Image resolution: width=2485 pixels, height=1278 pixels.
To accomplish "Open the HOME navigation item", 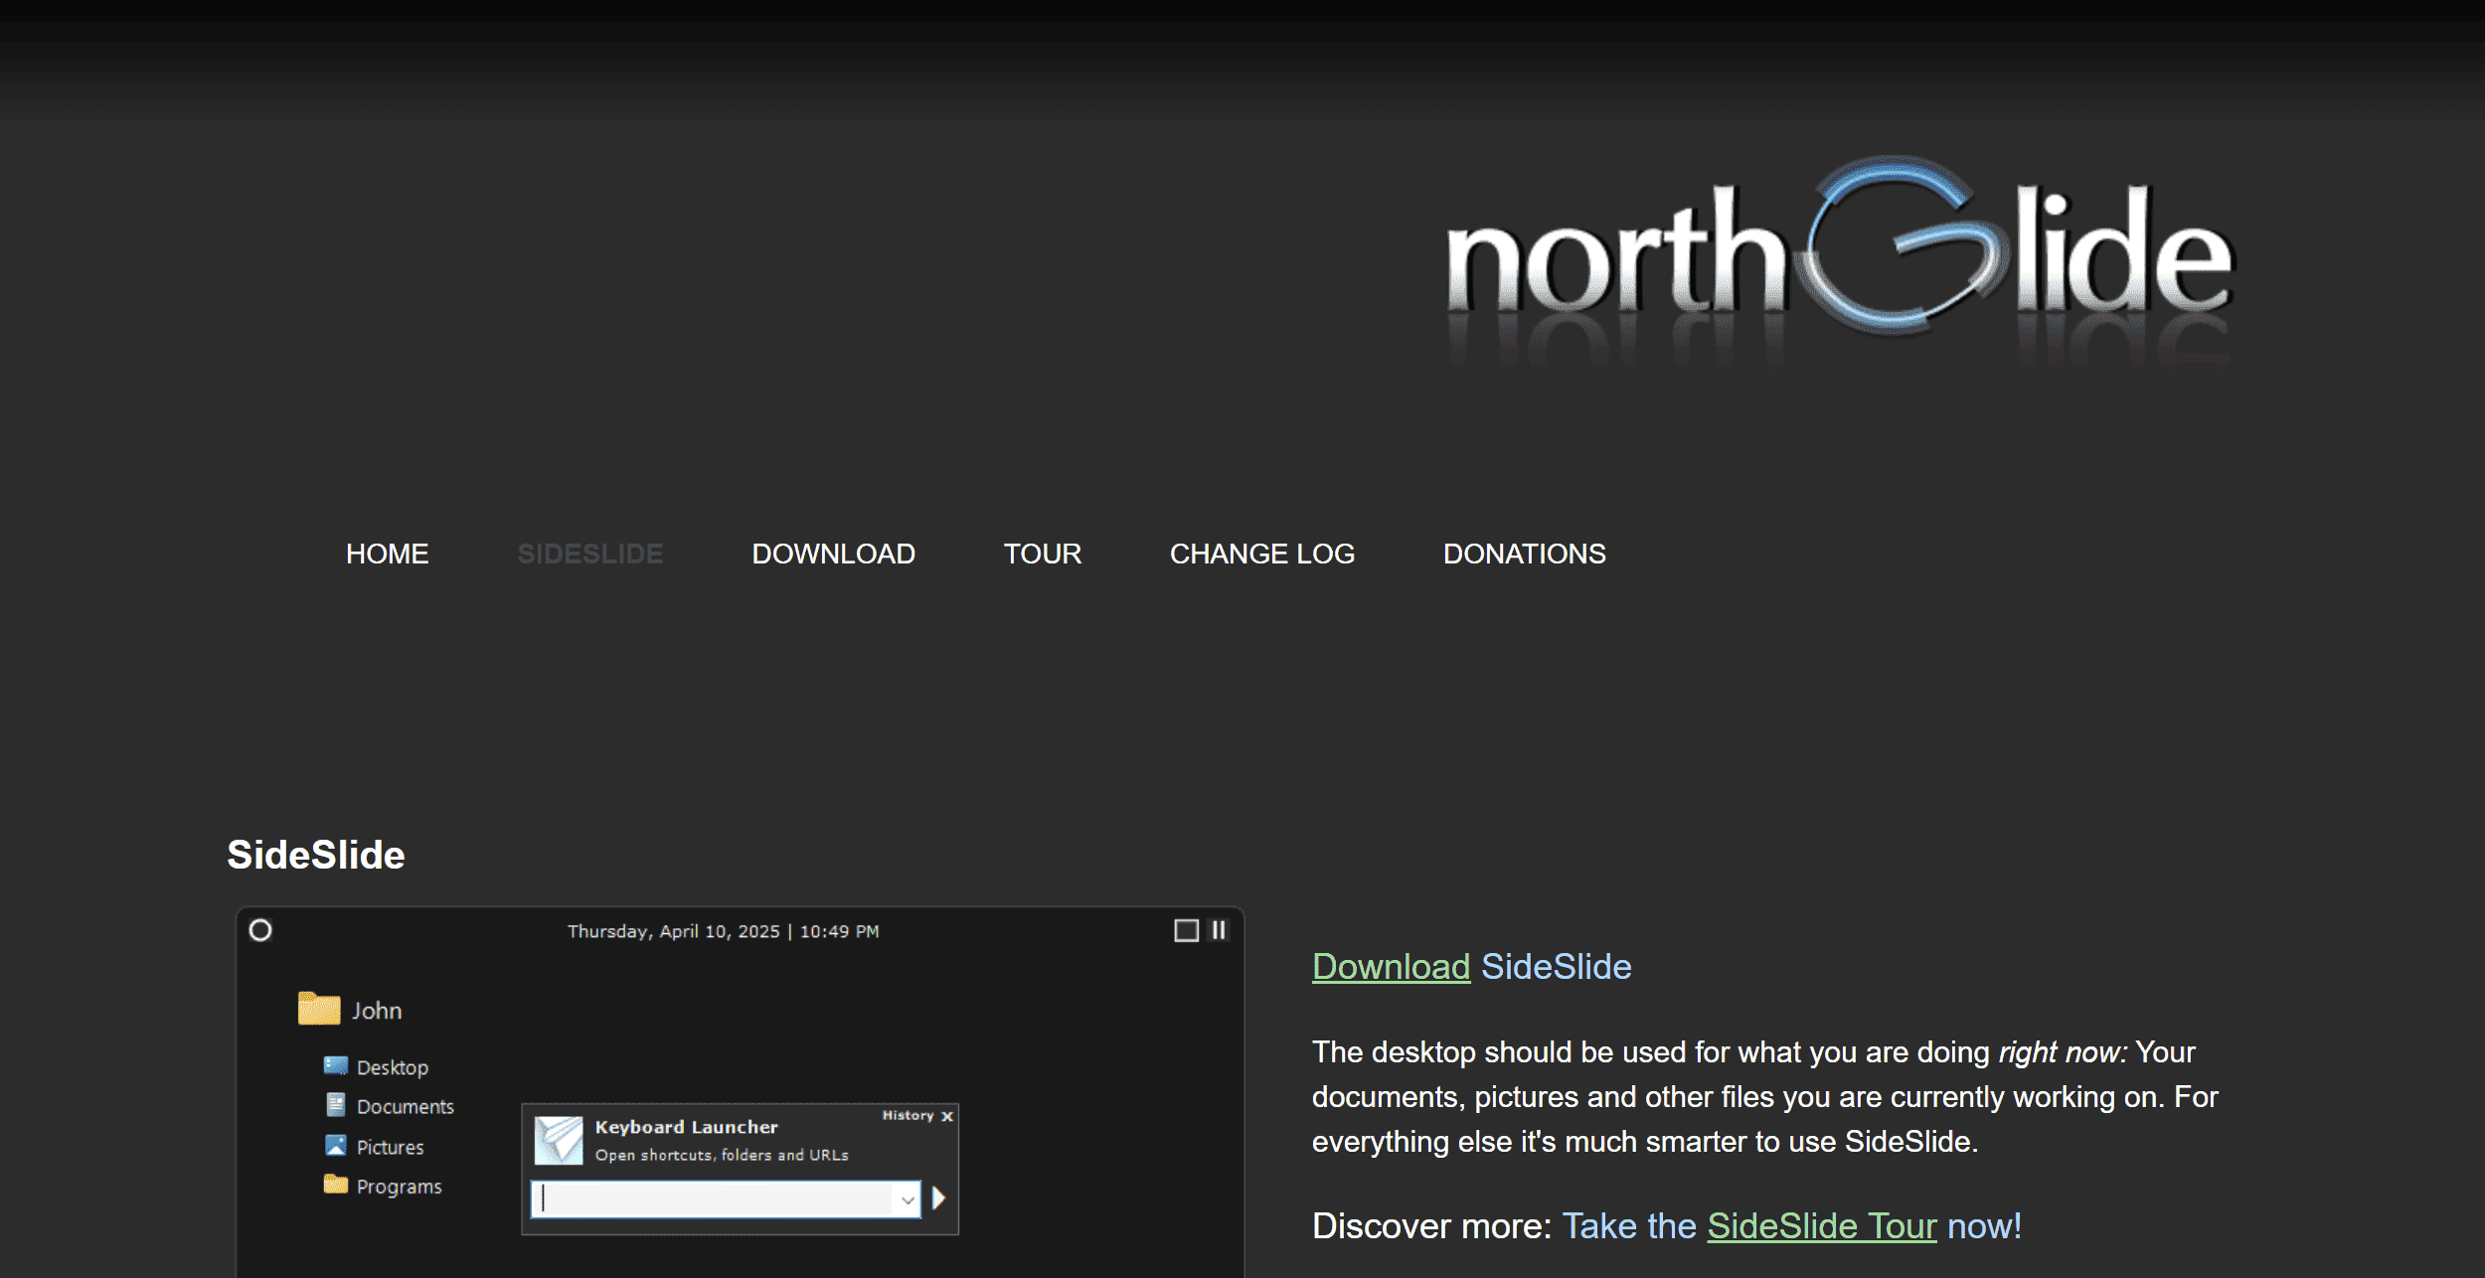I will [387, 554].
